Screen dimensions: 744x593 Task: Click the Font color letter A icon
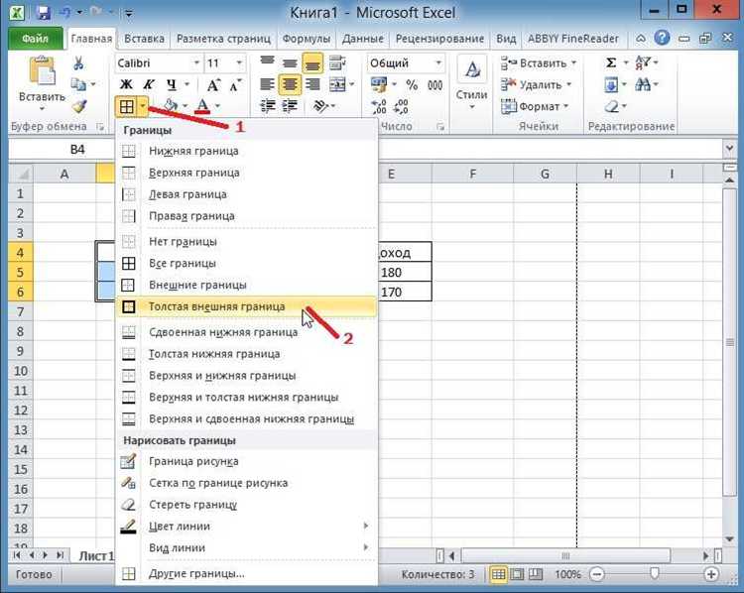tap(202, 105)
